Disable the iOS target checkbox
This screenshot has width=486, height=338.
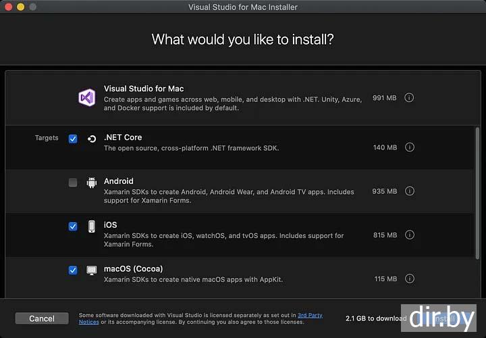(x=73, y=226)
